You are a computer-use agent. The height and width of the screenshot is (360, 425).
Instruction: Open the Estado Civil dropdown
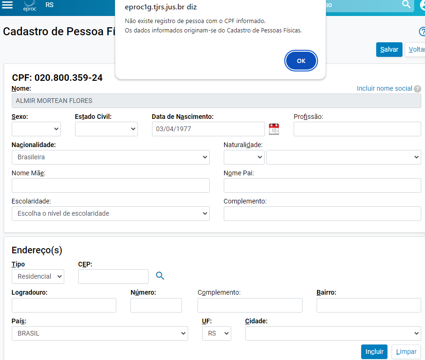click(106, 129)
